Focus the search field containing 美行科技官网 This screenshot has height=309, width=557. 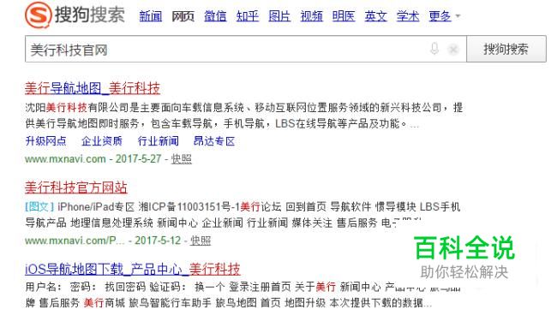245,49
